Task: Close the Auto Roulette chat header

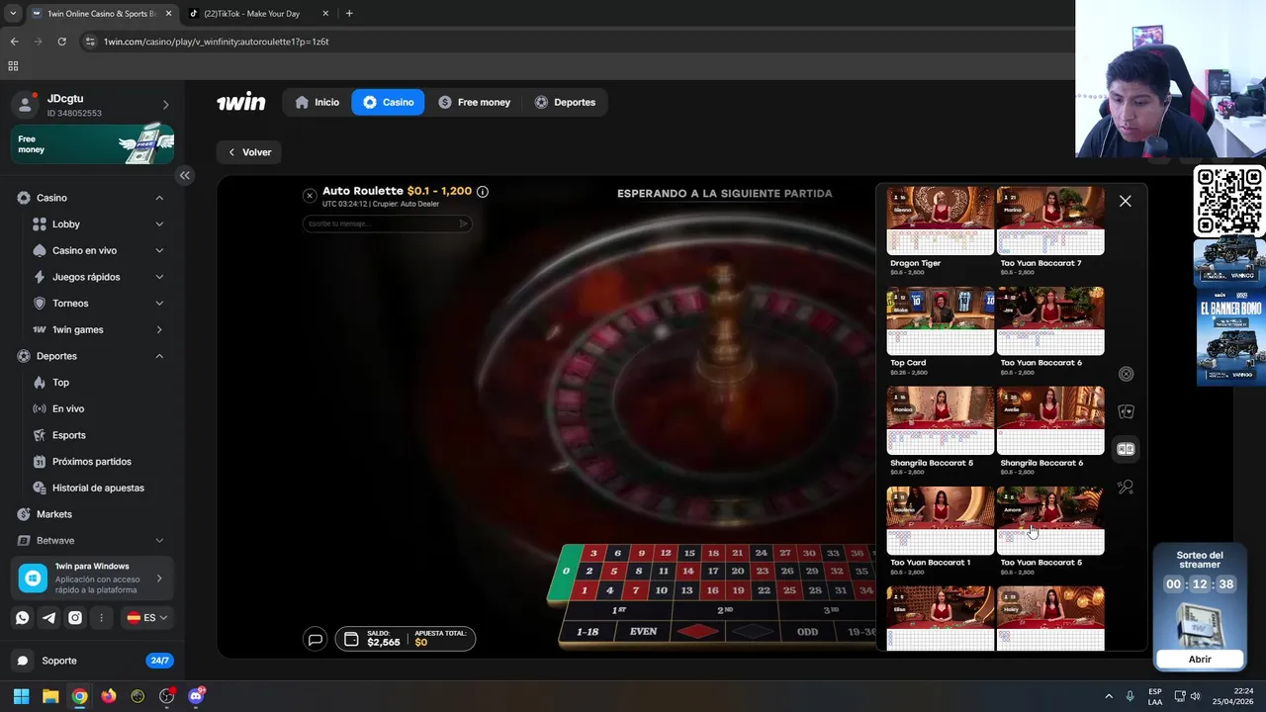Action: click(x=310, y=195)
